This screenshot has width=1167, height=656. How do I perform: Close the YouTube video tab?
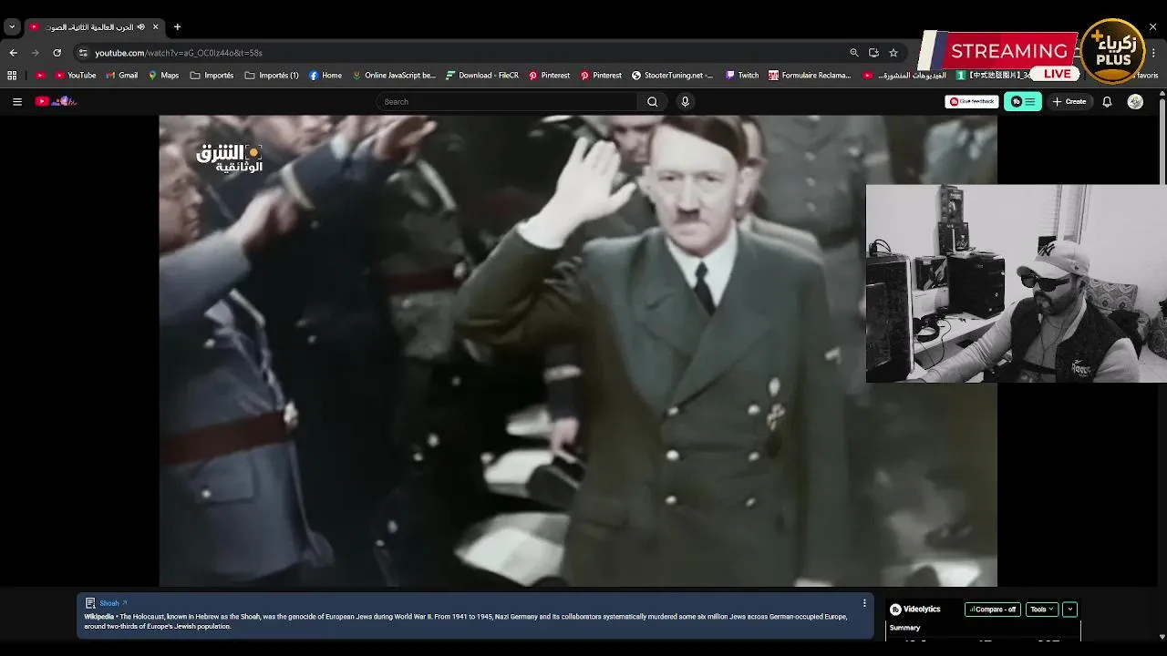(155, 27)
